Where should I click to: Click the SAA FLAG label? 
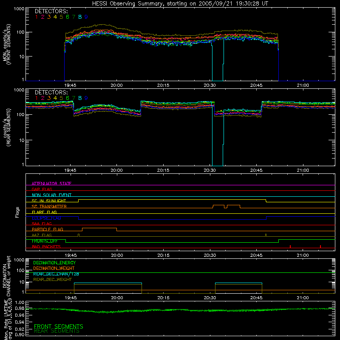coord(42,224)
